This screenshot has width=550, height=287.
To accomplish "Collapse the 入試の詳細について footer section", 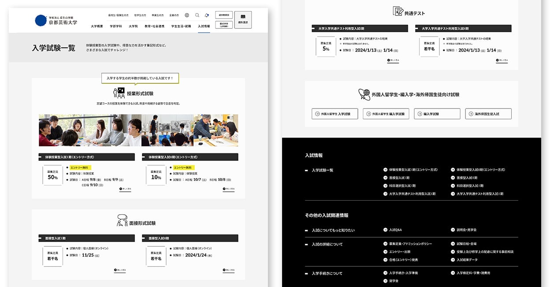I will (x=307, y=244).
